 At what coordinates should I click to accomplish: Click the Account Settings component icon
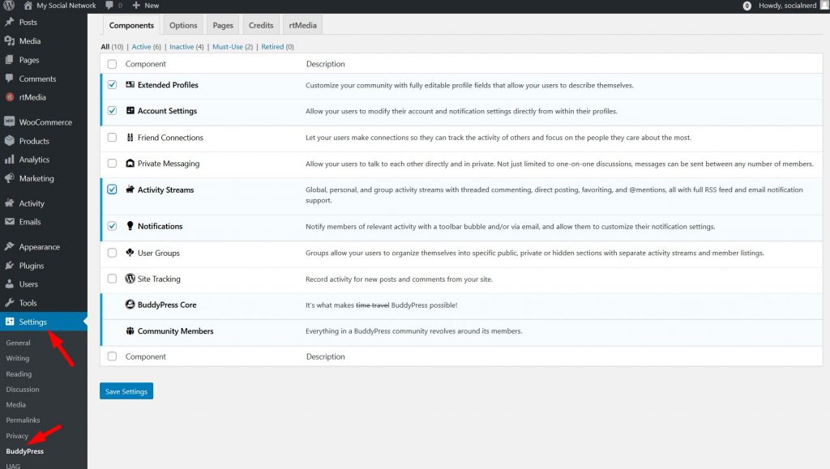click(130, 110)
